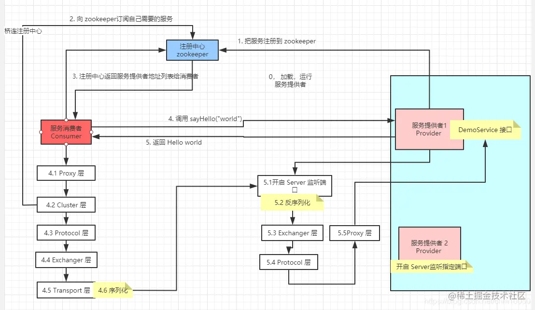The width and height of the screenshot is (535, 310).
Task: Click the 4.4 Exchanger 层 node
Action: click(x=67, y=260)
